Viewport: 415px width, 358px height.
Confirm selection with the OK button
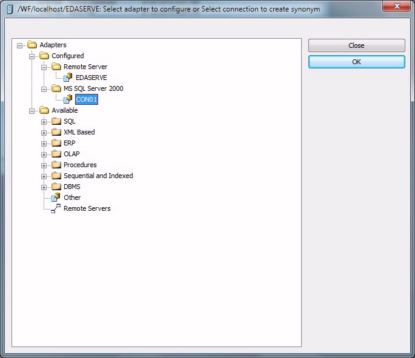point(356,62)
